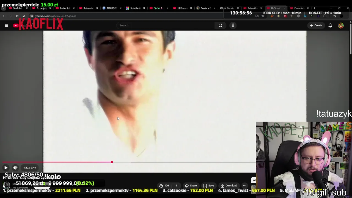Open more actions three-dot menu
The height and width of the screenshot is (198, 352).
244,186
